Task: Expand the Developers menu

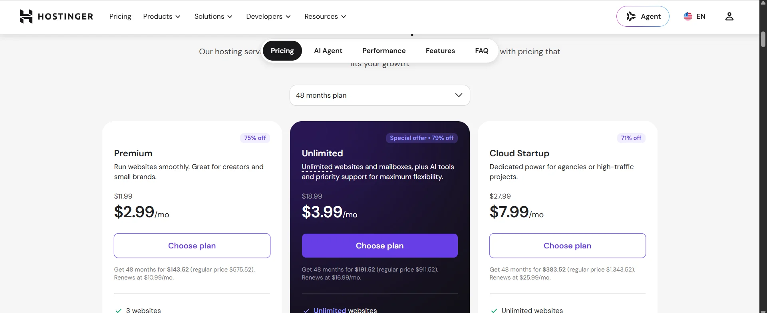Action: 268,16
